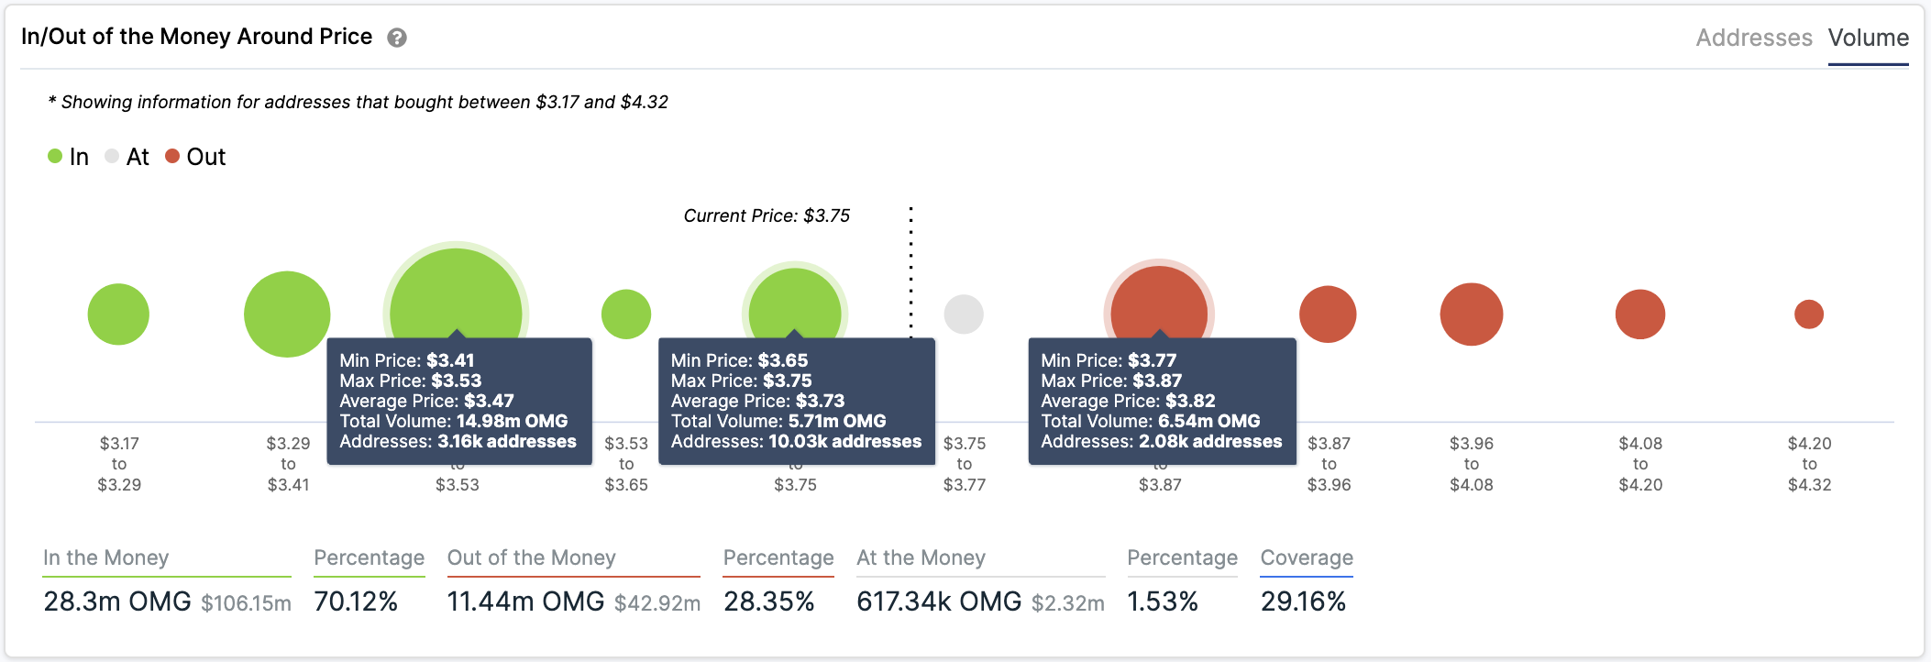This screenshot has width=1931, height=662.
Task: Select the Volume tab
Action: (x=1868, y=38)
